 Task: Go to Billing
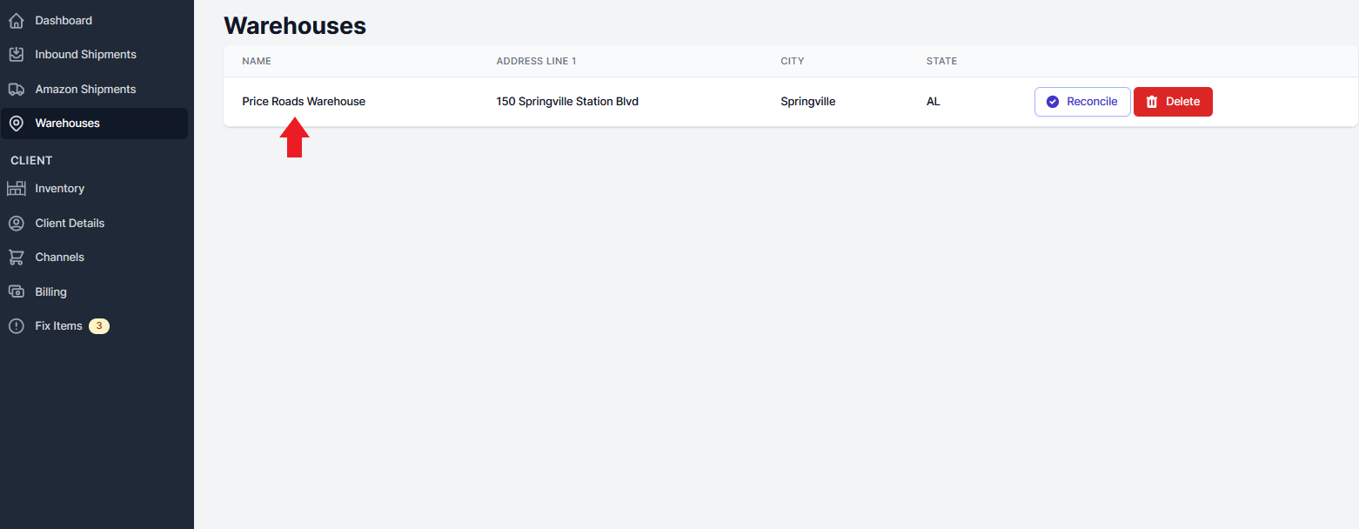coord(94,291)
